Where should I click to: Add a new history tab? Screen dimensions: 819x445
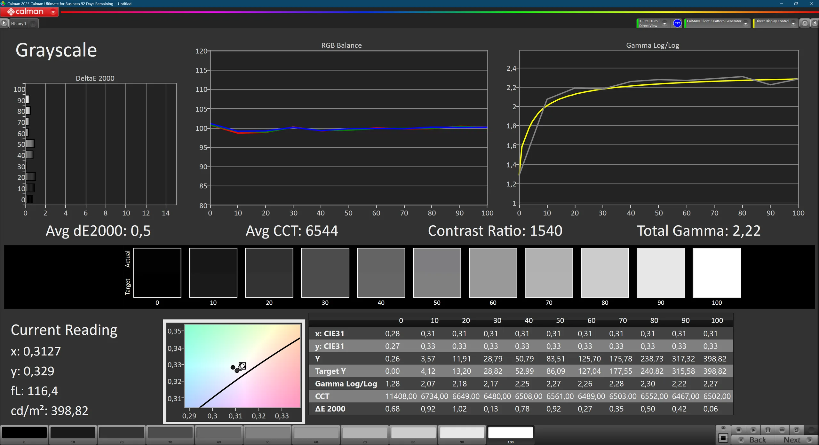(33, 24)
